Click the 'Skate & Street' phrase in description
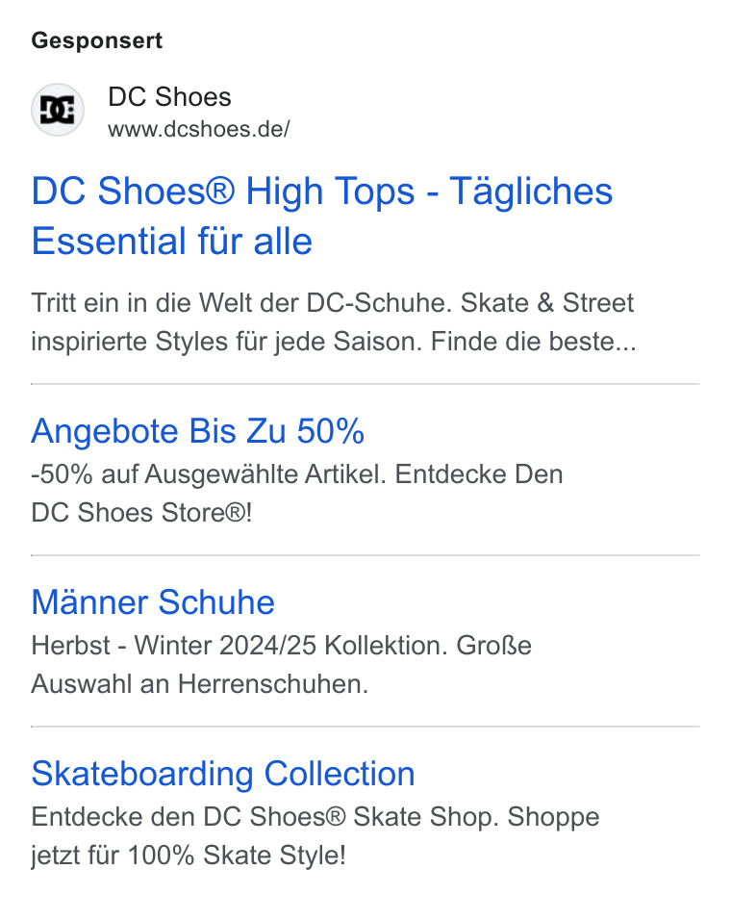This screenshot has height=920, width=731. point(547,303)
